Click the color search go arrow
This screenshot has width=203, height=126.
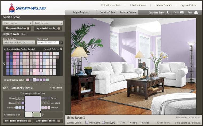point(61,42)
